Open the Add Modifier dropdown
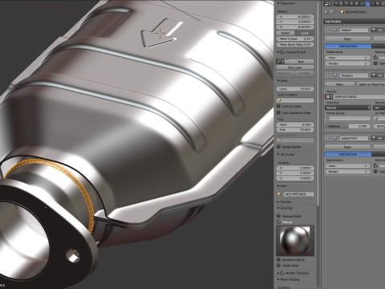The width and height of the screenshot is (385, 289). pyautogui.click(x=355, y=22)
